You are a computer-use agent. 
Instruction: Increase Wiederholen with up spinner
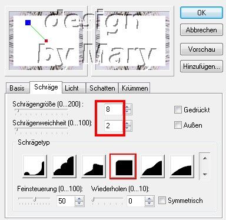[x=149, y=198]
